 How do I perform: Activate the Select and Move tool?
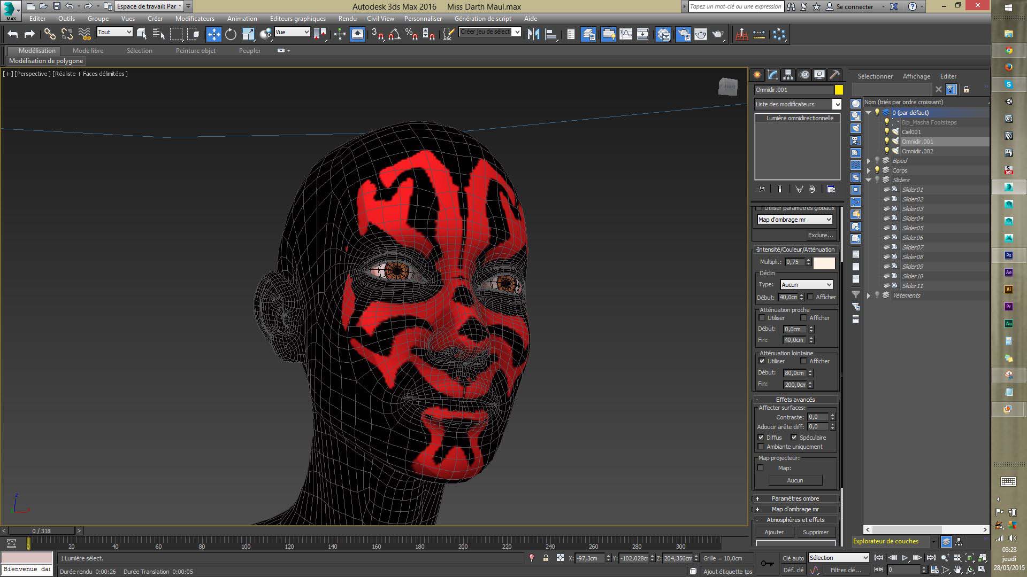pyautogui.click(x=213, y=34)
